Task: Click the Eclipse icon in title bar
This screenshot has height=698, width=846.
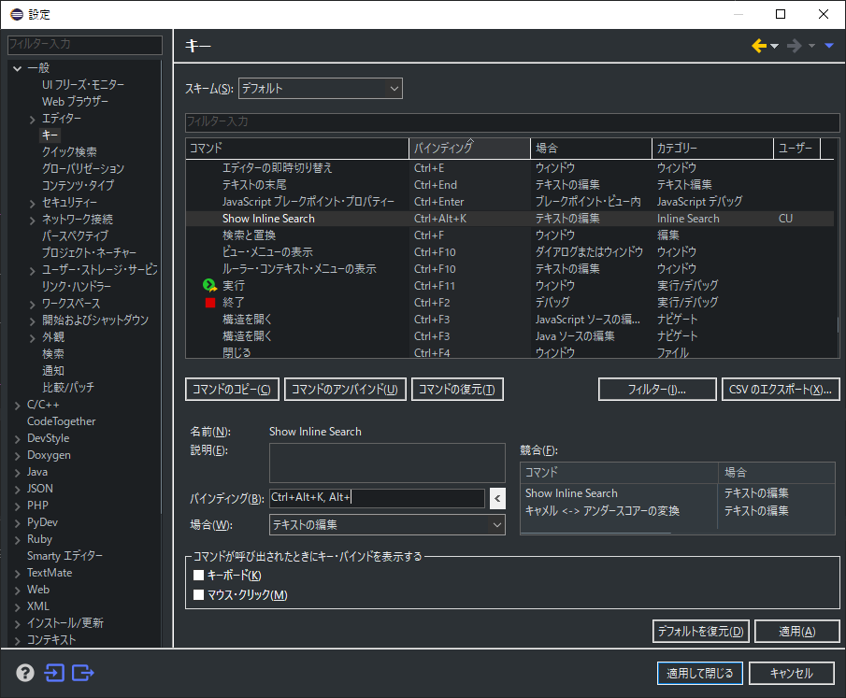Action: point(17,14)
